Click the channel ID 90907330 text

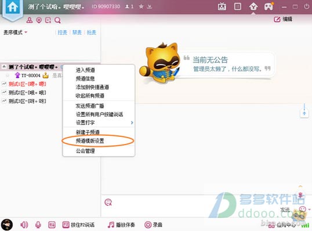pos(106,6)
